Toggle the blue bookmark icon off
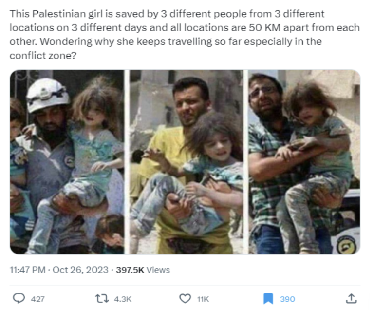Viewport: 374px width, 312px height. (268, 299)
